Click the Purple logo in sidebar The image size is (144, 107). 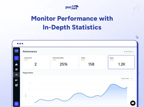pos(16,51)
